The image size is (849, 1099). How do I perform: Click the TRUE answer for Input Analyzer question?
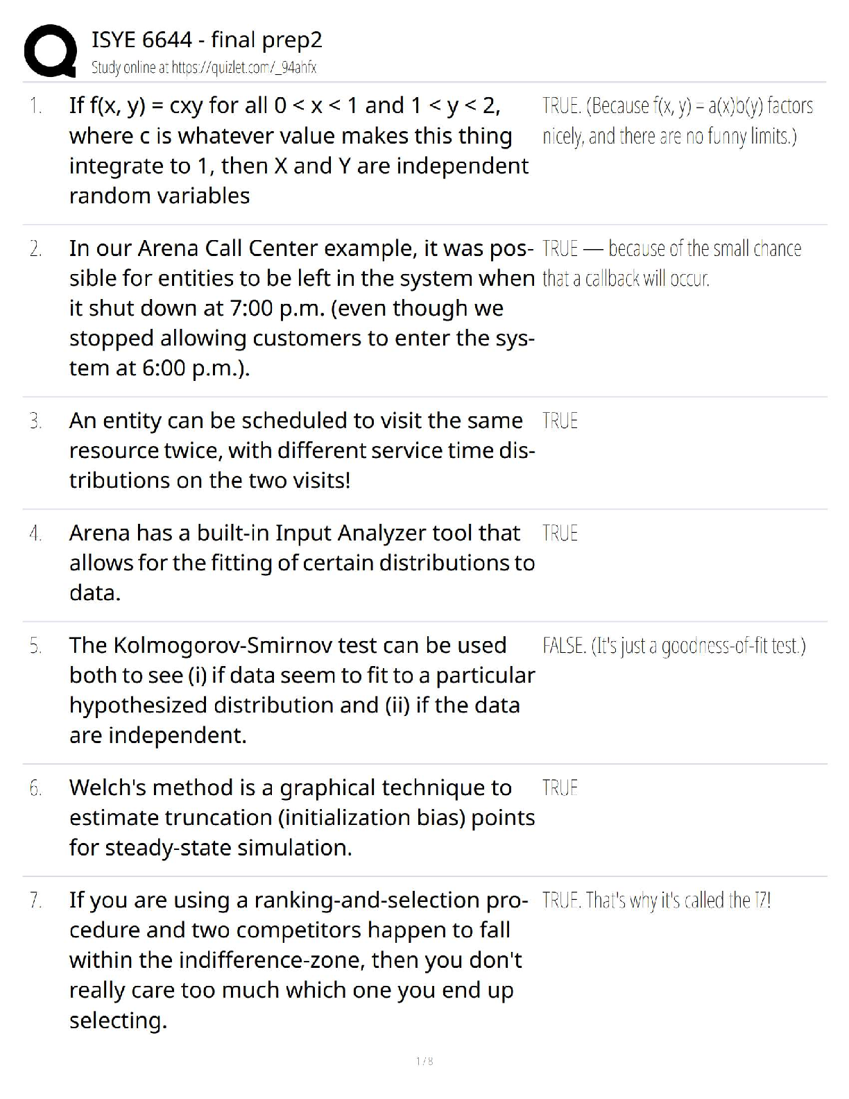coord(560,534)
